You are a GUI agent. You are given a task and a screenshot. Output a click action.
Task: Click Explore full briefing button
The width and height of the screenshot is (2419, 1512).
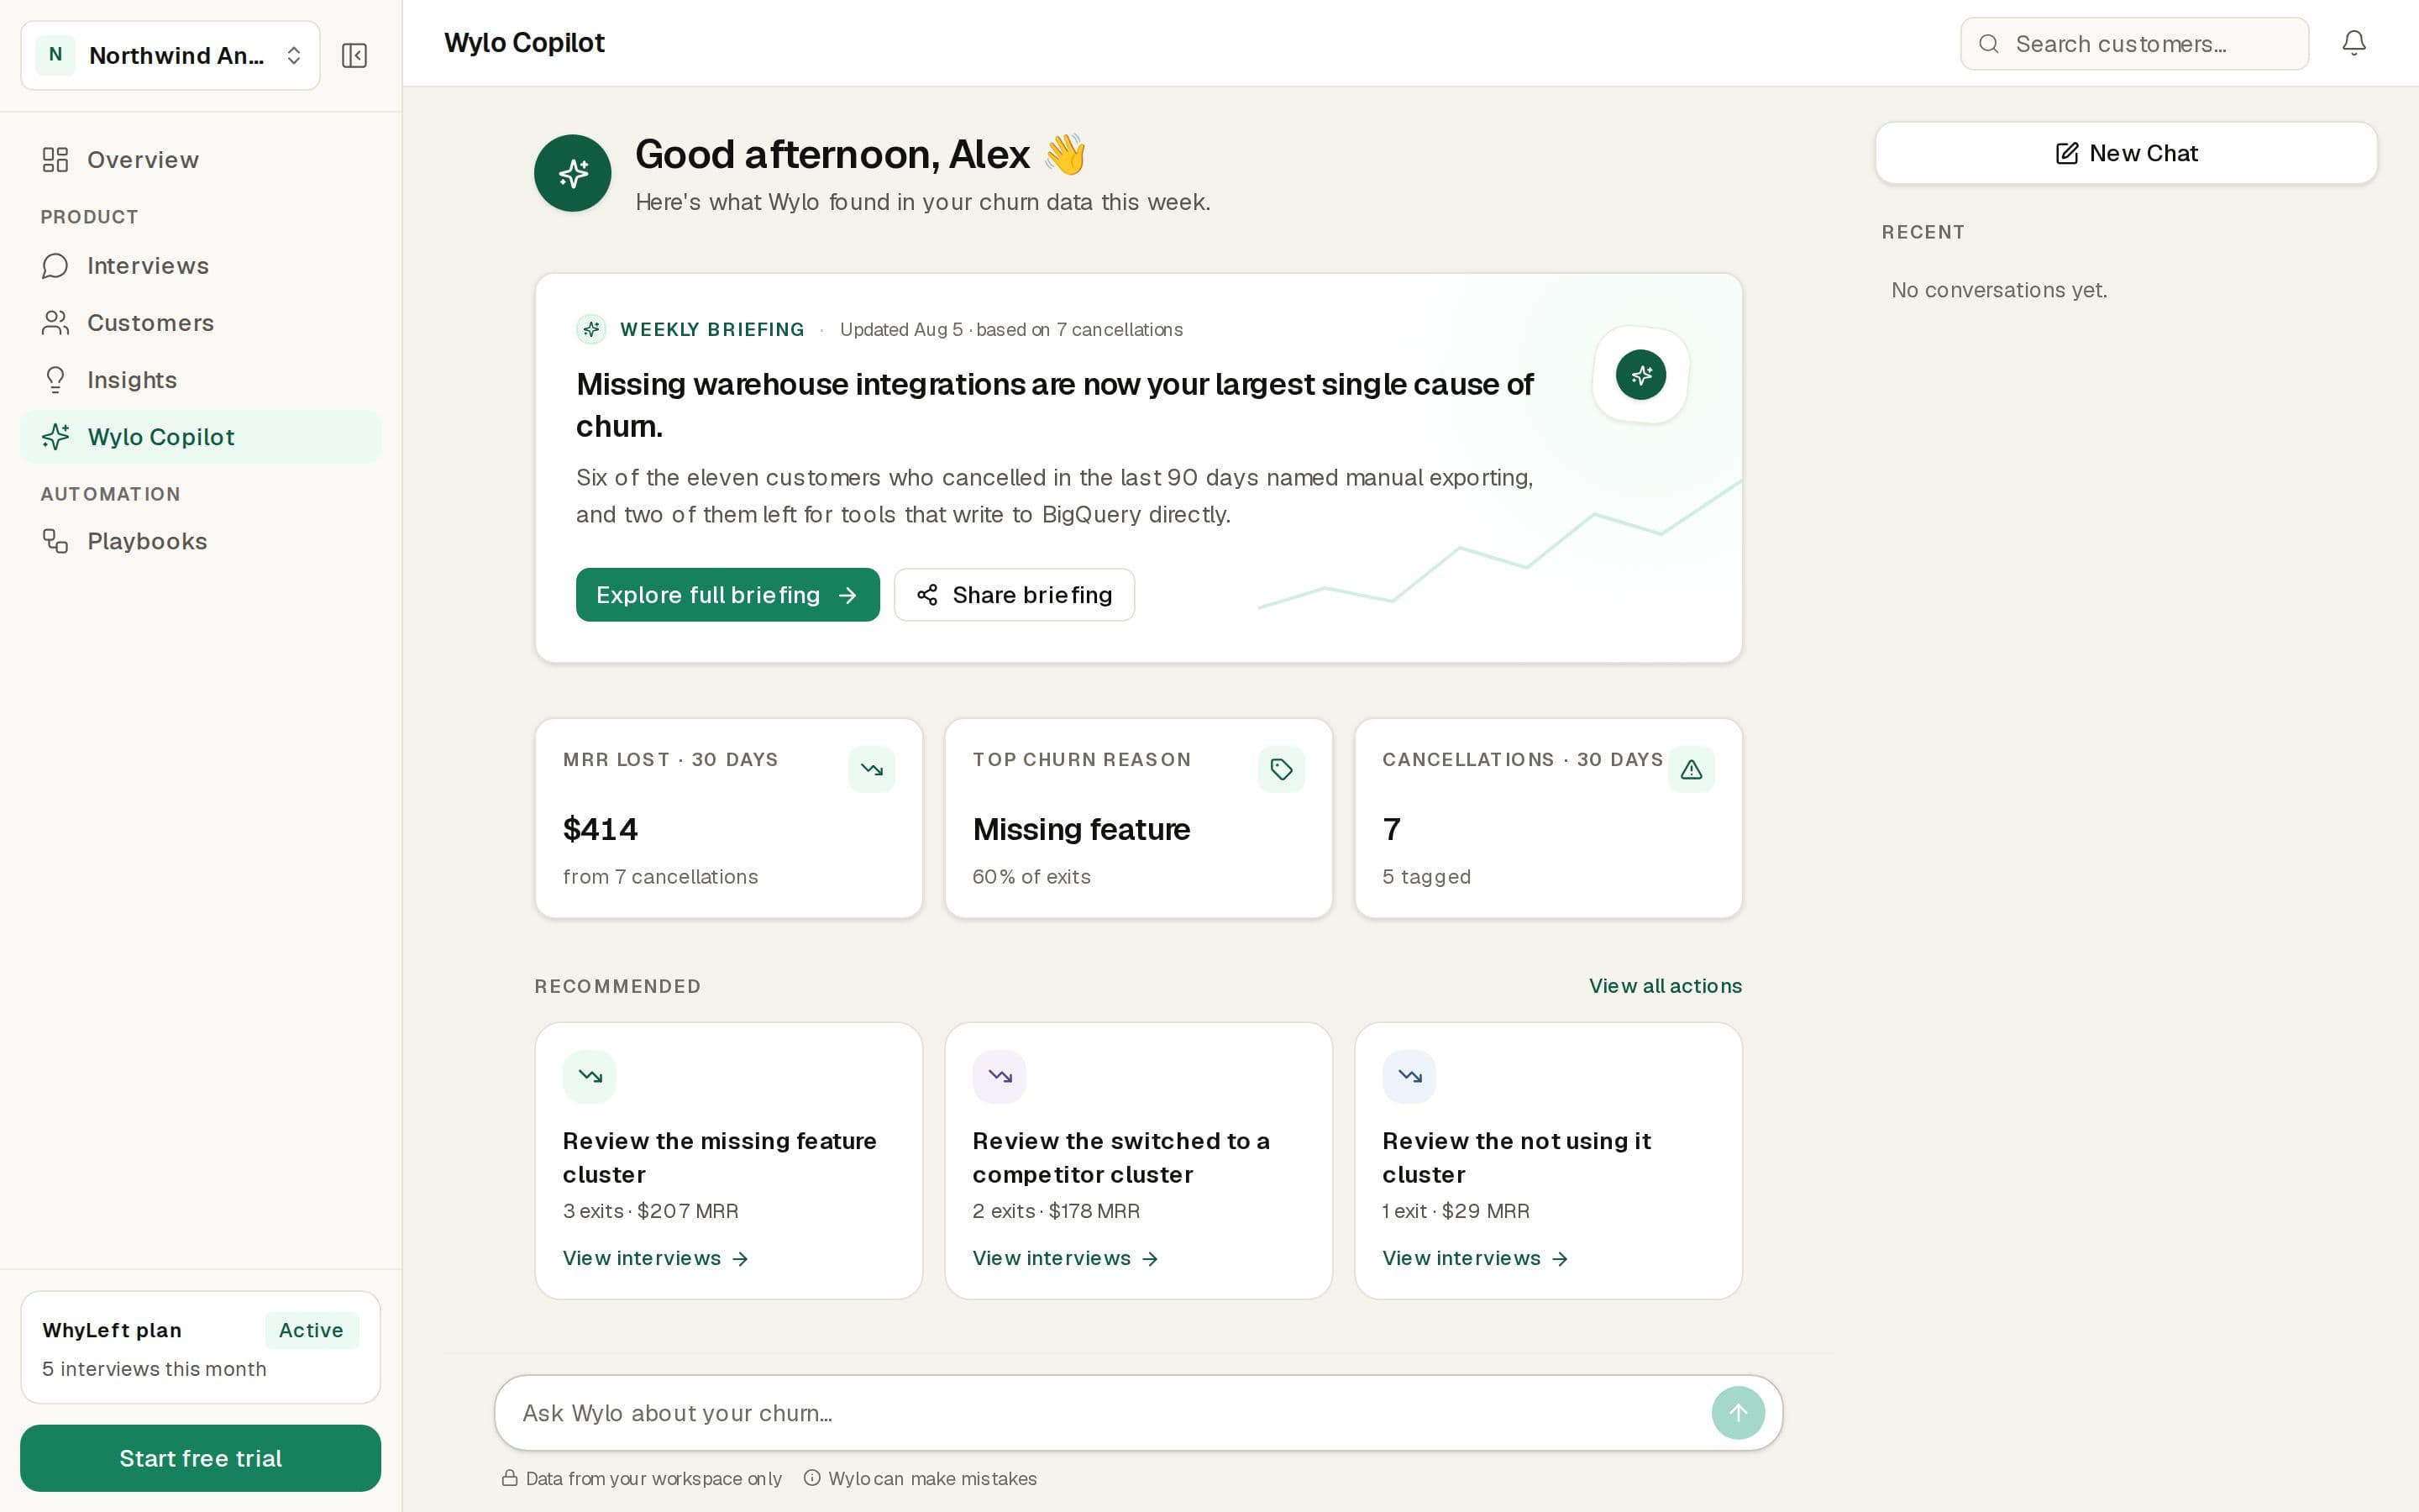click(727, 595)
